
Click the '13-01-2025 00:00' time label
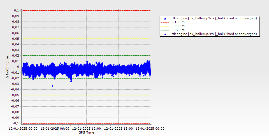(x=150, y=129)
